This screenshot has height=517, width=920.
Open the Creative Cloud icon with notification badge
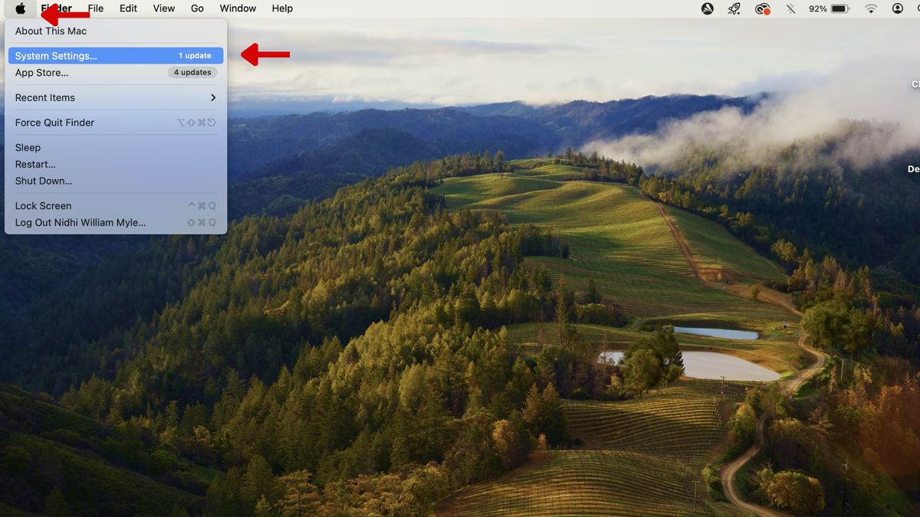762,8
